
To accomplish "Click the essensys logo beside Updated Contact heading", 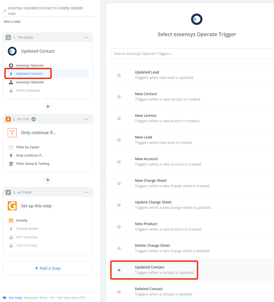I will [12, 51].
